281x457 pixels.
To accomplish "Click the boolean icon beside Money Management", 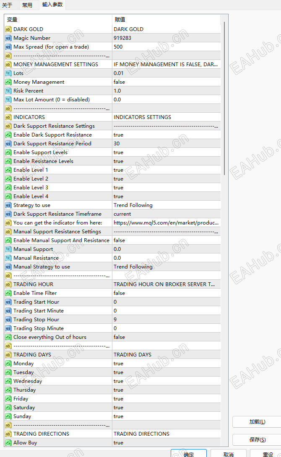I will [x=8, y=82].
